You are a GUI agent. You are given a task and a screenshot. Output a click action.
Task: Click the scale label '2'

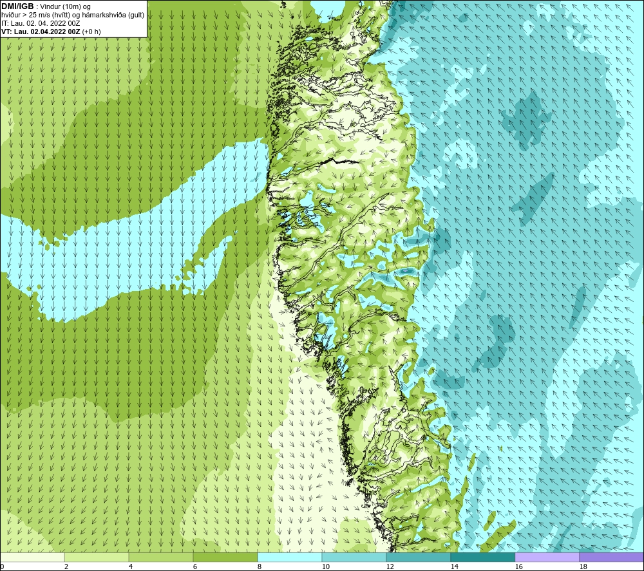(x=66, y=567)
